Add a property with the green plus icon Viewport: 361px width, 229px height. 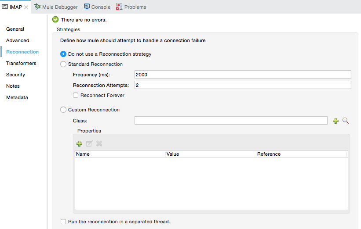point(80,143)
